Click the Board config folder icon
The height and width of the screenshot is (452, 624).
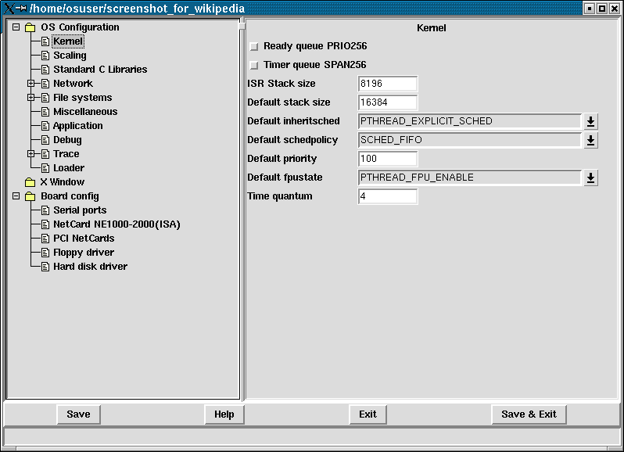coord(30,196)
